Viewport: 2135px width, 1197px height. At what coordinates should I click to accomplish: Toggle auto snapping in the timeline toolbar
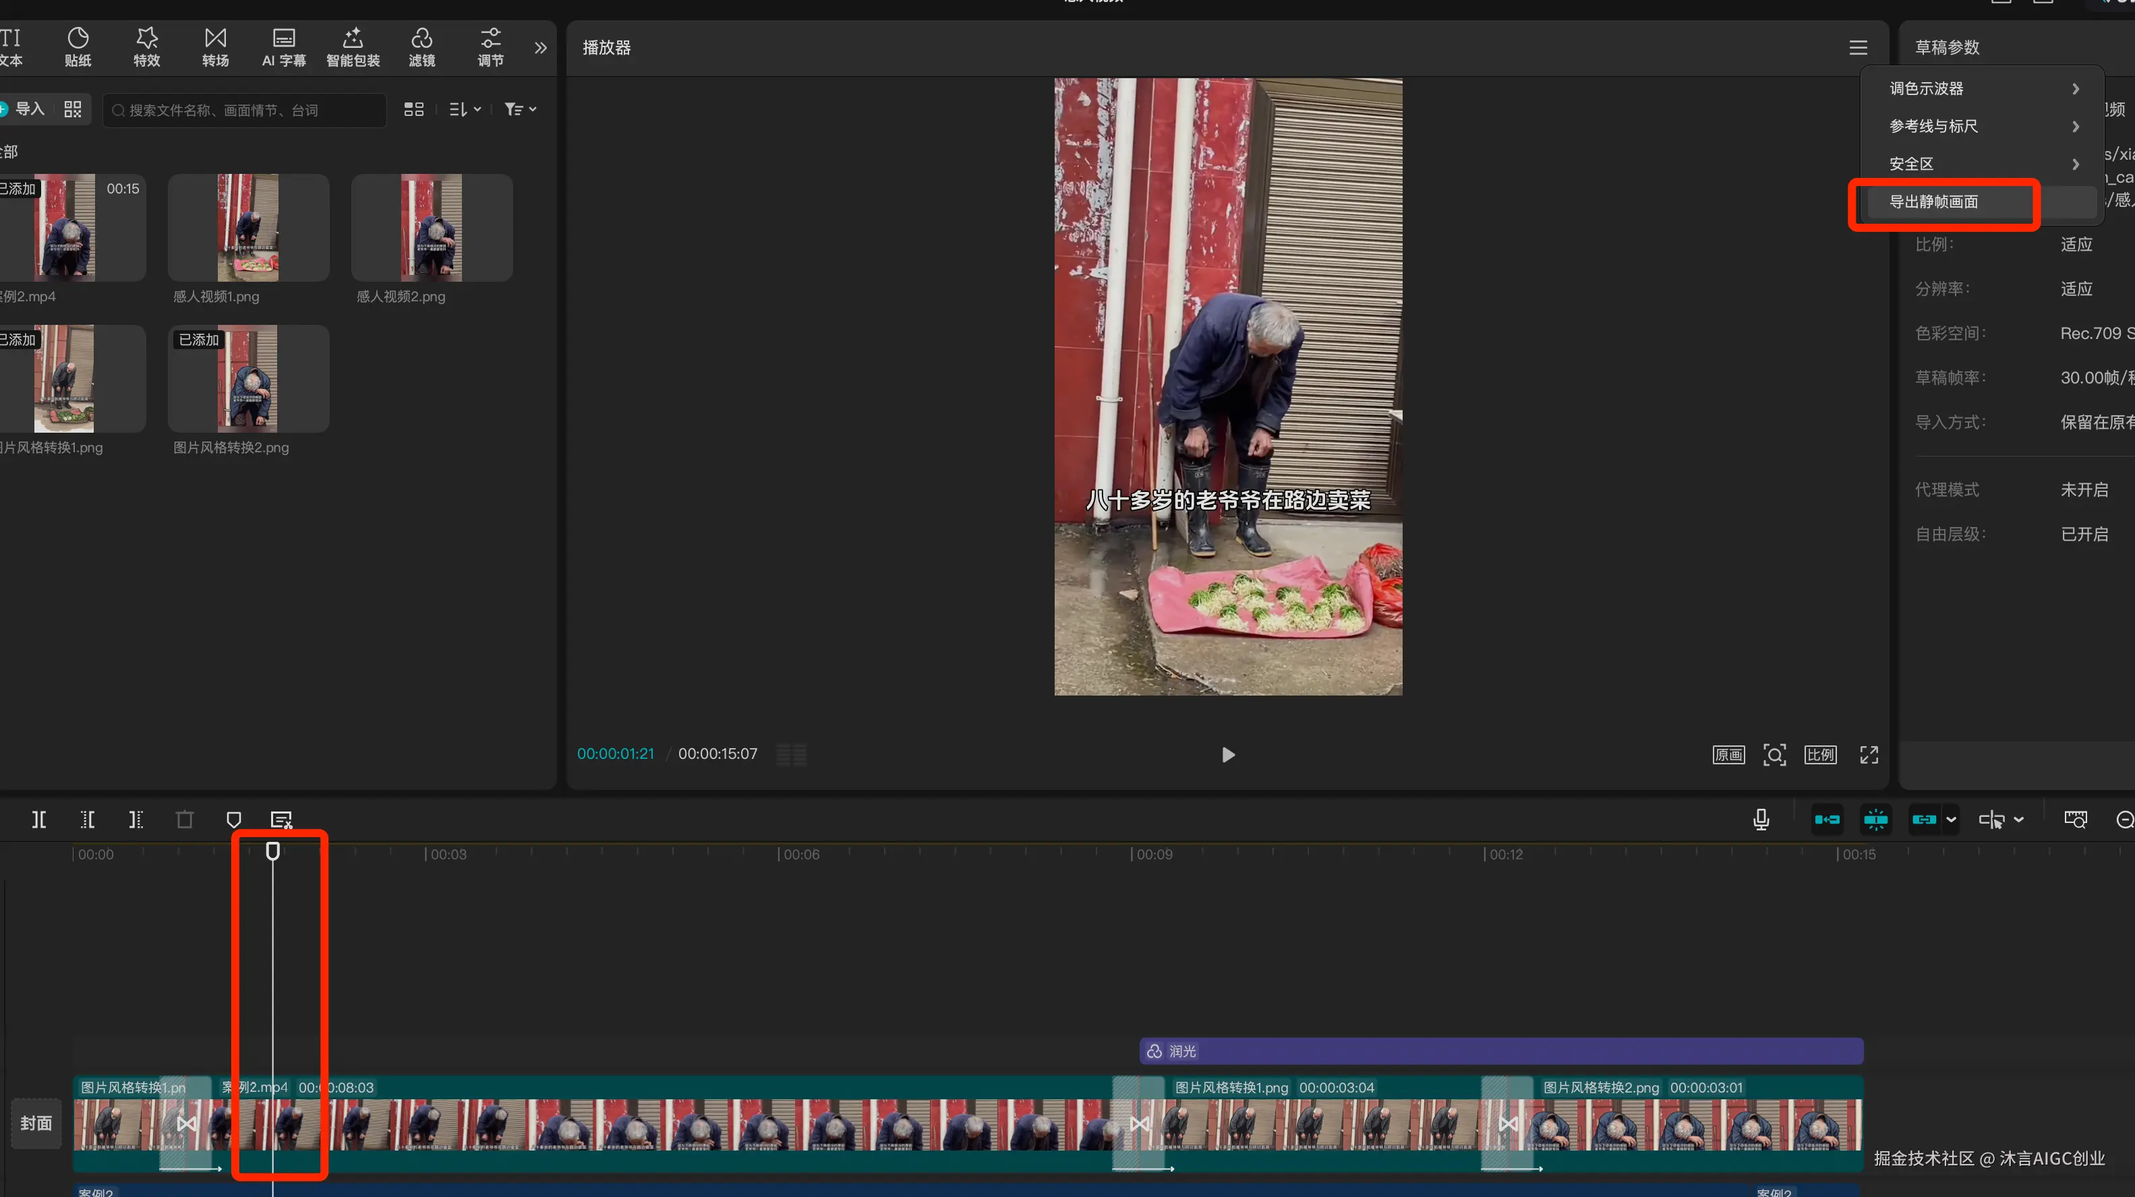coord(1875,820)
